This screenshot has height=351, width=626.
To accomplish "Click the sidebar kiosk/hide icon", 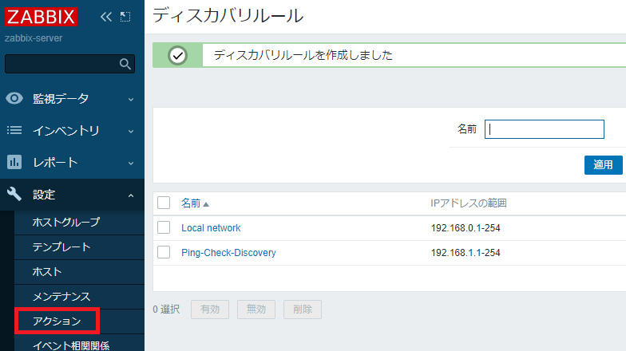I will pos(125,17).
